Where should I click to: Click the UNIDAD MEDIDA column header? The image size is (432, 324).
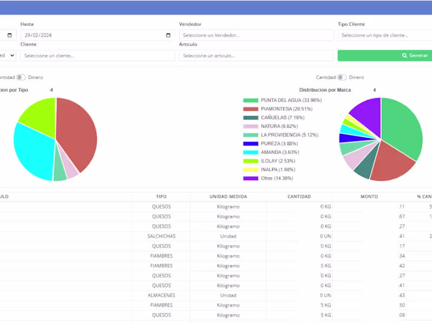228,197
